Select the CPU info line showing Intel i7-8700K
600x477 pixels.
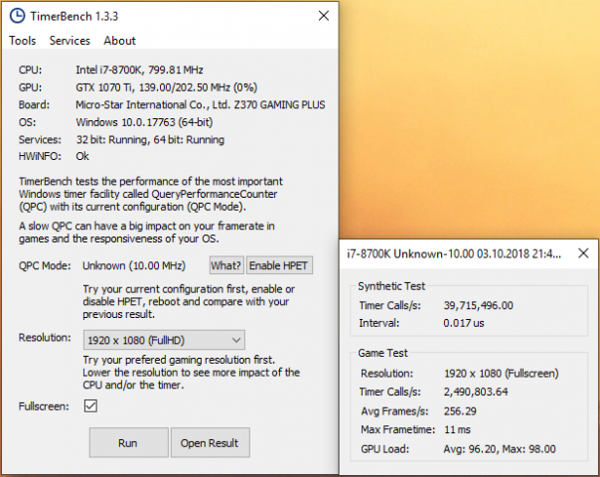139,70
